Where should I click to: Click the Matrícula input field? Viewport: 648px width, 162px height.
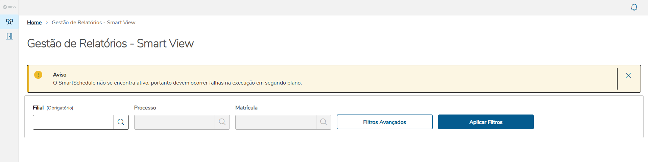point(275,122)
